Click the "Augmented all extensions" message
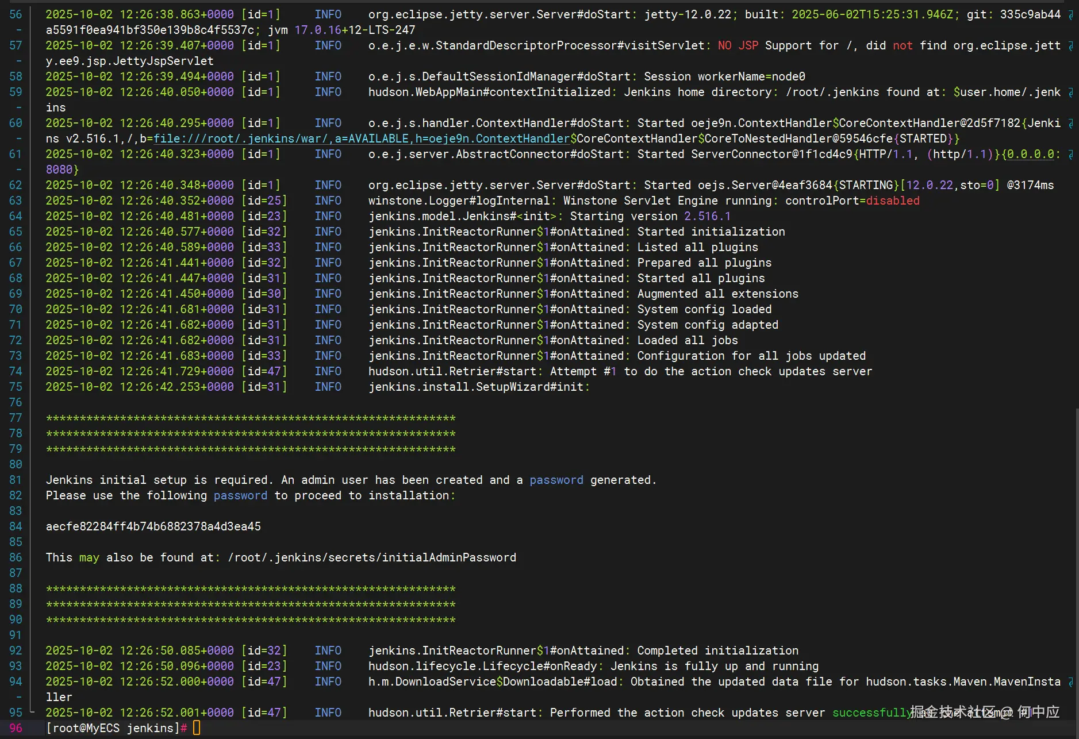Viewport: 1079px width, 739px height. click(x=718, y=294)
